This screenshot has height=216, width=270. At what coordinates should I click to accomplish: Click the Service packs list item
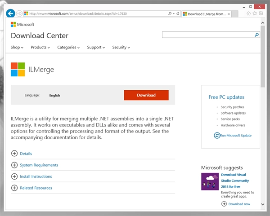[x=230, y=119]
